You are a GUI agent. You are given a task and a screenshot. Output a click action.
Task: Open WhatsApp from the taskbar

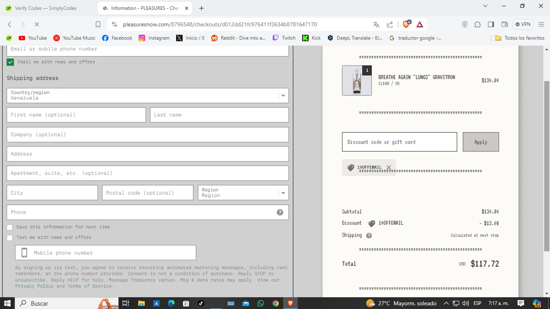tap(261, 303)
